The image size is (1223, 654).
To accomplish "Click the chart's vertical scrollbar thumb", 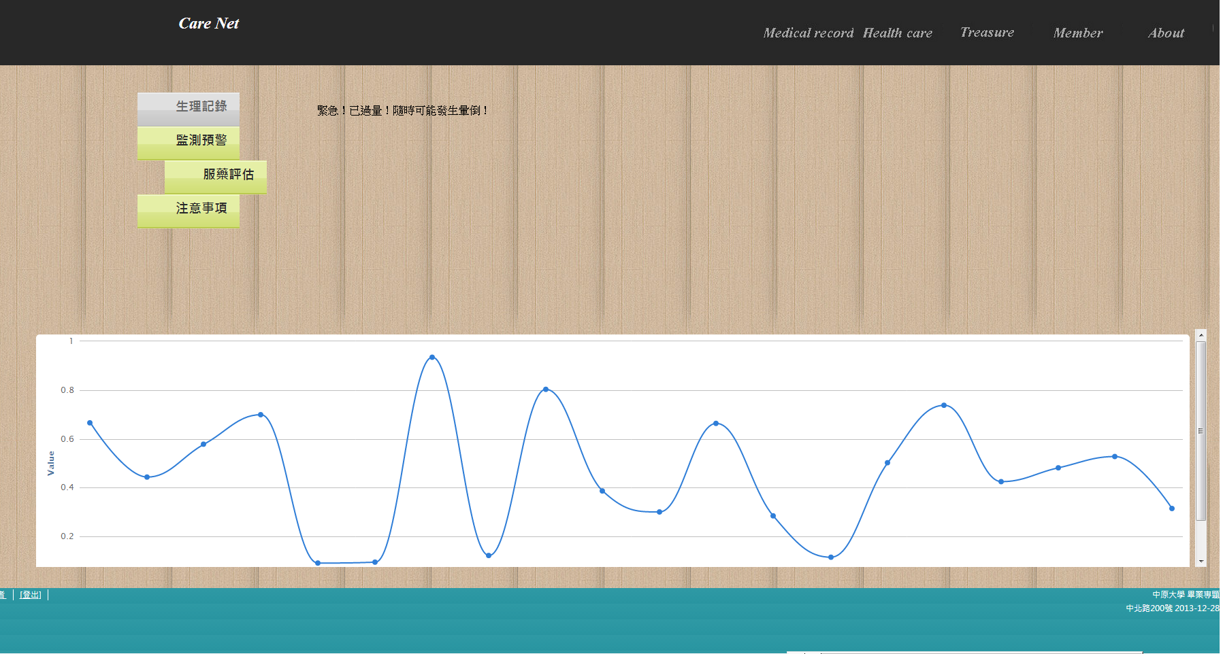I will pos(1201,430).
